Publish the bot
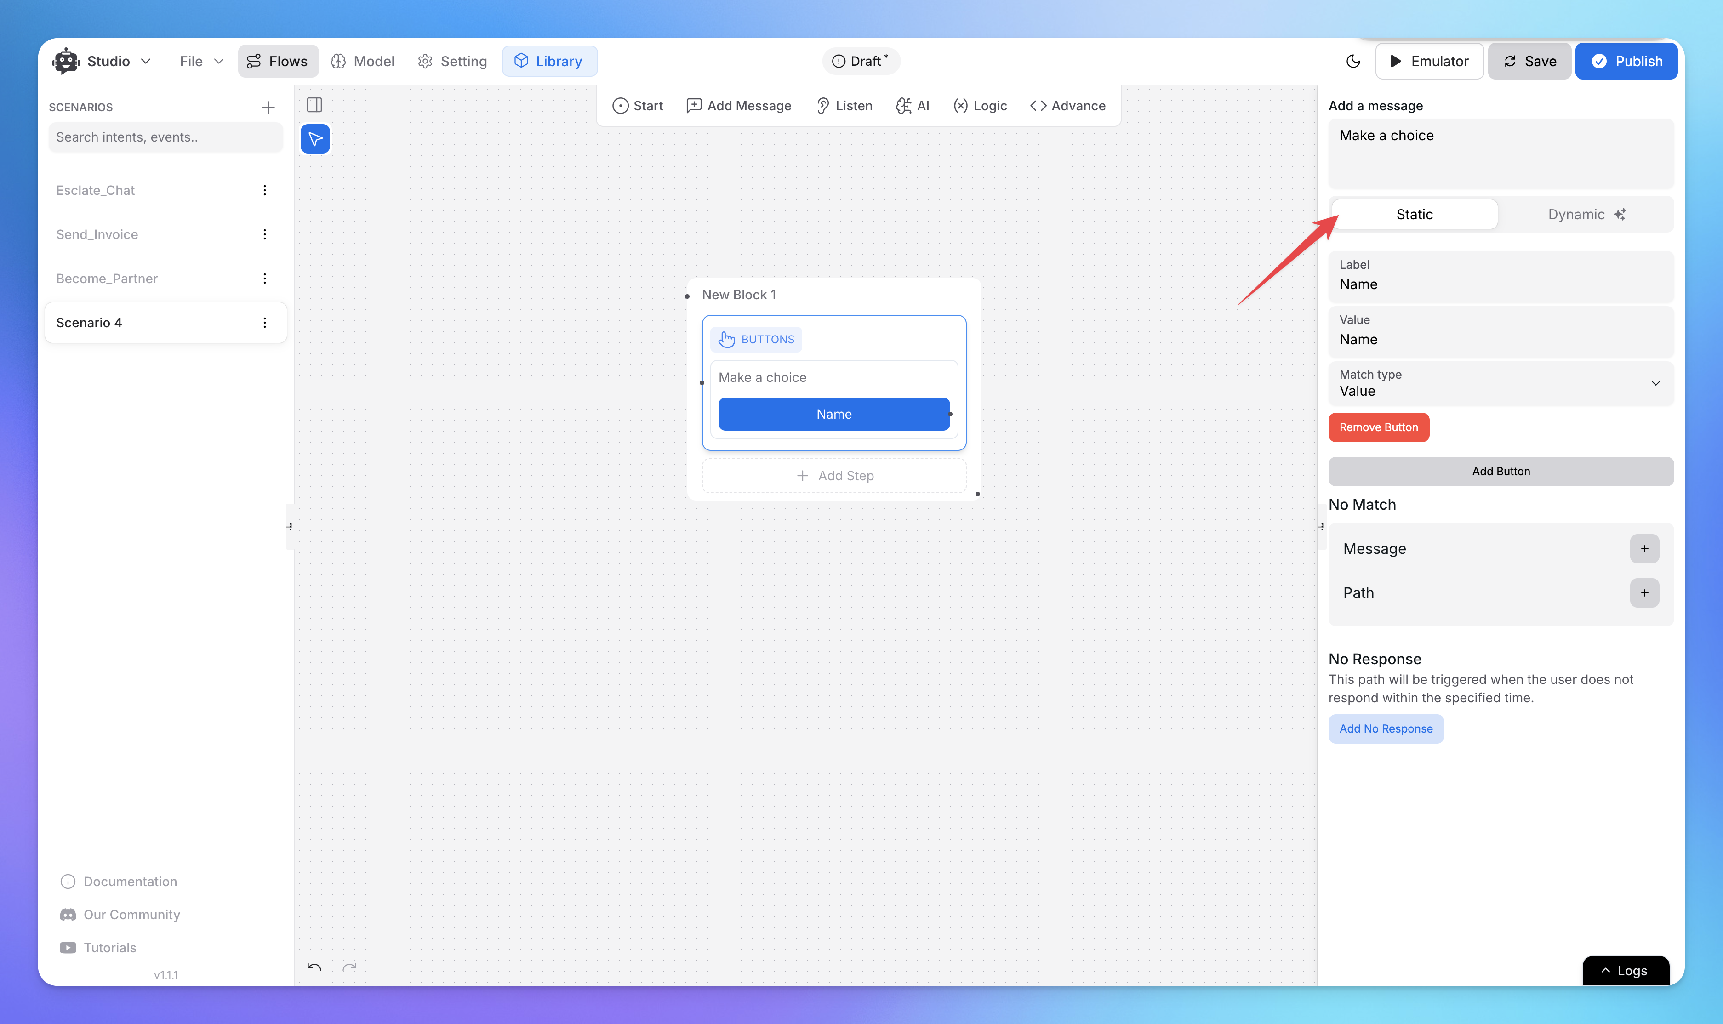 click(x=1626, y=62)
